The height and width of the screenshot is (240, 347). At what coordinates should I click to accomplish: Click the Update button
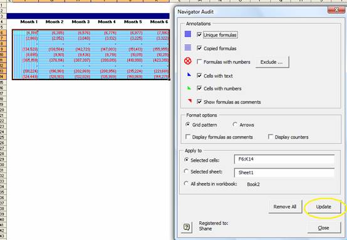[x=324, y=207]
